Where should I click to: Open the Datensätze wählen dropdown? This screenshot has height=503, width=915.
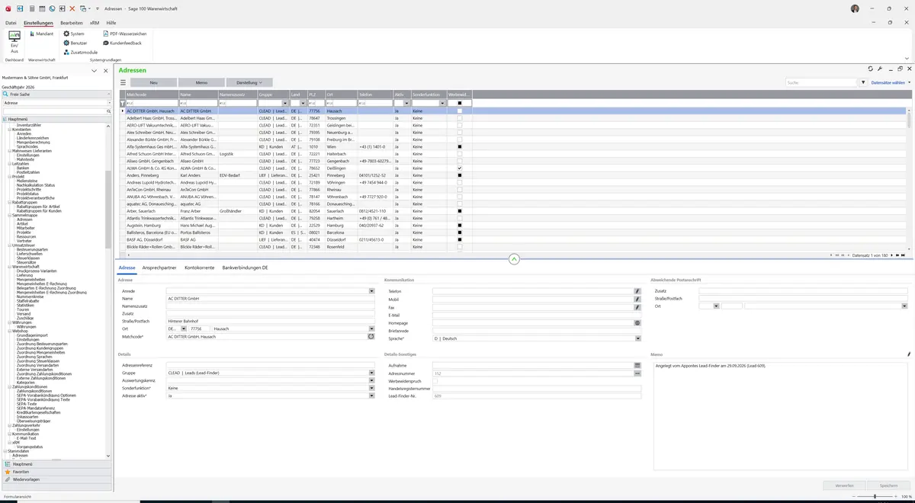point(891,82)
